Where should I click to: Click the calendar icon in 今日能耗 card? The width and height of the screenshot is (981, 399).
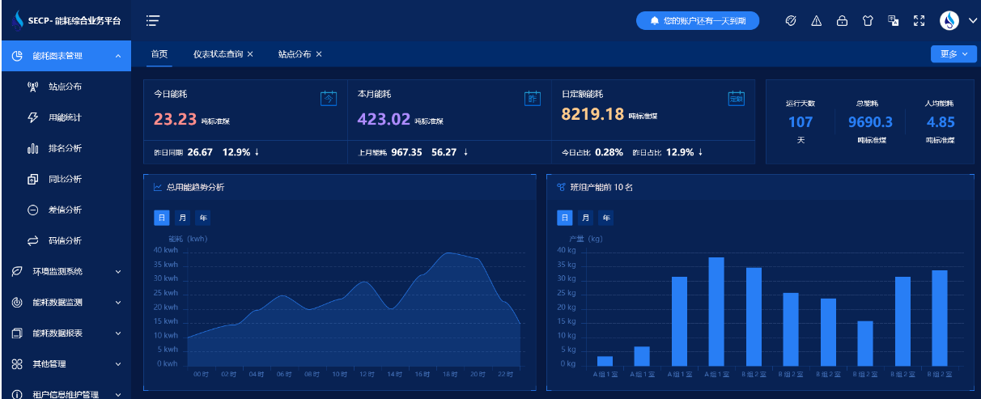(x=329, y=98)
